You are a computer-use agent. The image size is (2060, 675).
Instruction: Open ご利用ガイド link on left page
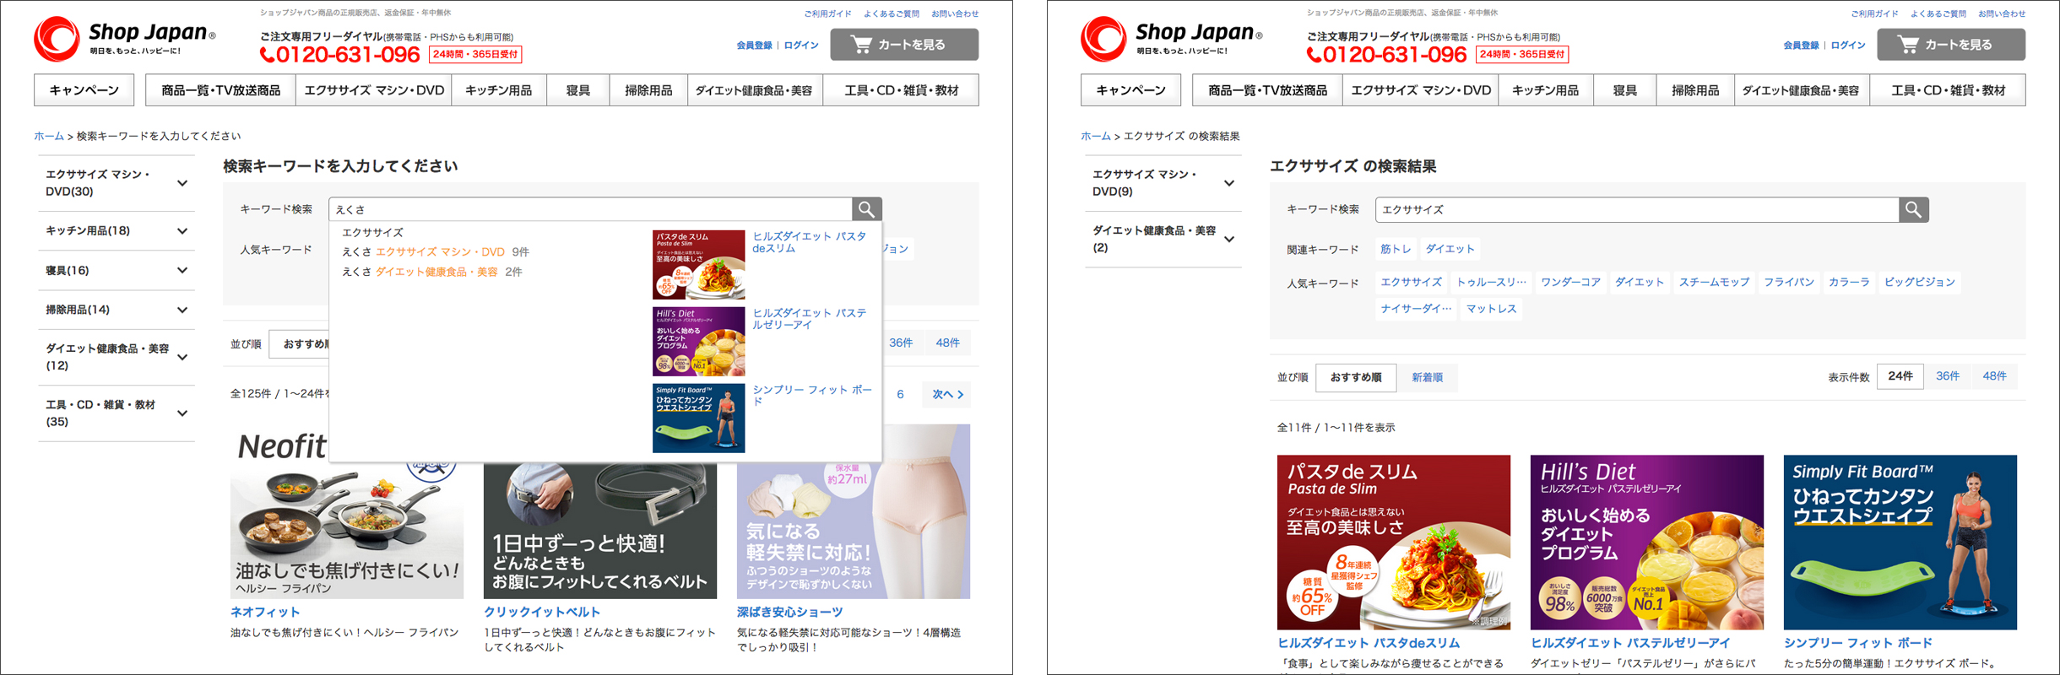point(827,13)
